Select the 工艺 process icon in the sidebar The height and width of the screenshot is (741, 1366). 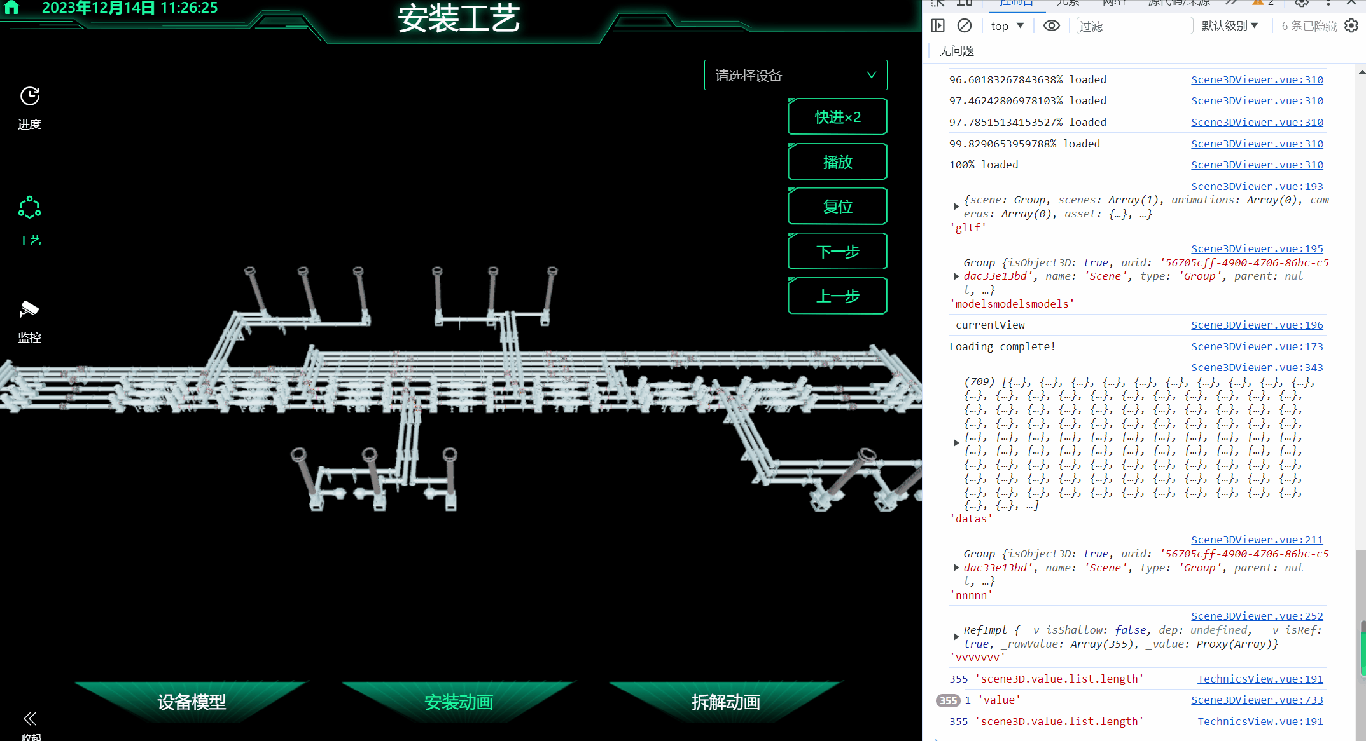pos(29,208)
